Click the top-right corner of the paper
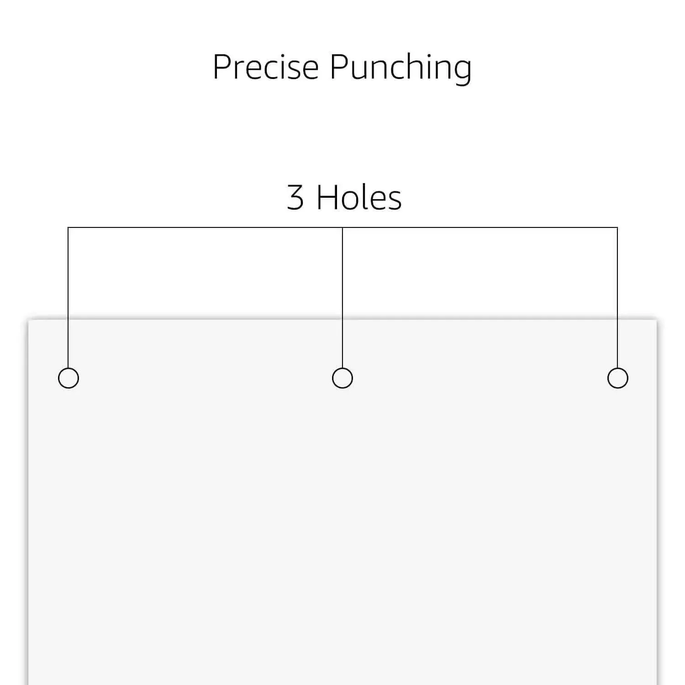Viewport: 685px width, 685px height. [x=656, y=320]
